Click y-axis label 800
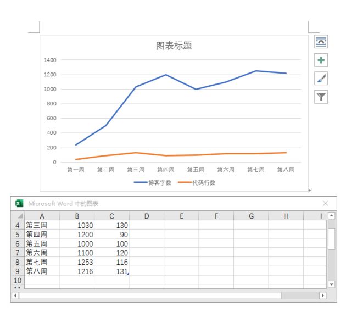357x318 pixels. click(x=52, y=104)
